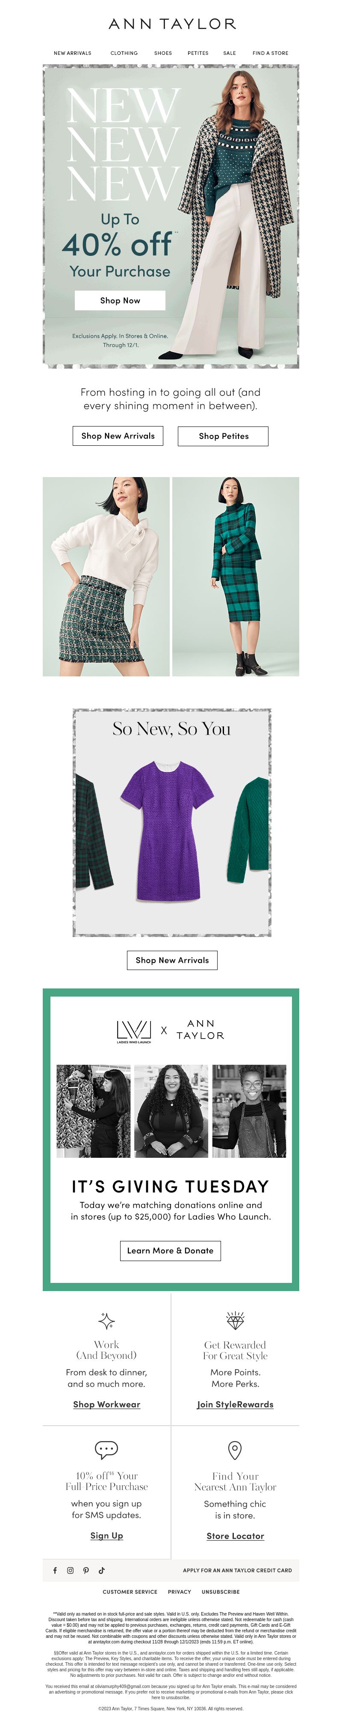Viewport: 342px width, 1718px height.
Task: Go to the Sale navigation link
Action: click(230, 53)
